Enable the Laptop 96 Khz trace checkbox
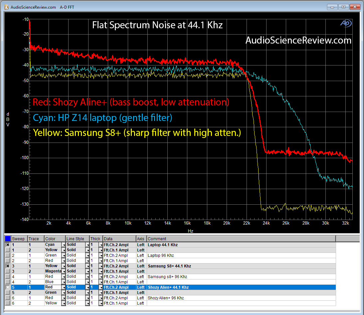Image resolution: width=364 pixels, height=315 pixels. click(8, 256)
